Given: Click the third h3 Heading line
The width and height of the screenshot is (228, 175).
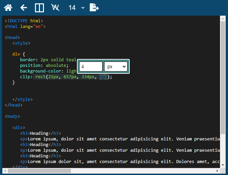Looking at the screenshot, I should (x=41, y=156).
